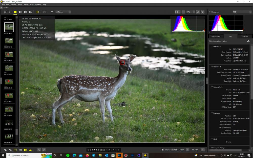Toggle the framing grid overlay

tap(20, 150)
